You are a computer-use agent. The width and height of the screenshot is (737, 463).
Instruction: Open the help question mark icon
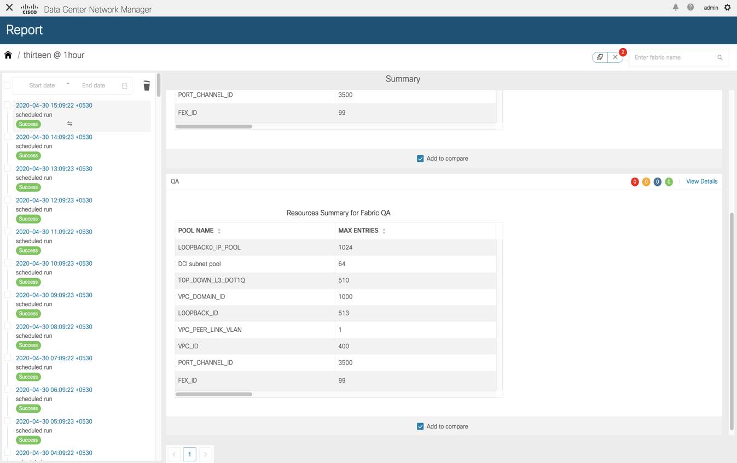coord(690,8)
